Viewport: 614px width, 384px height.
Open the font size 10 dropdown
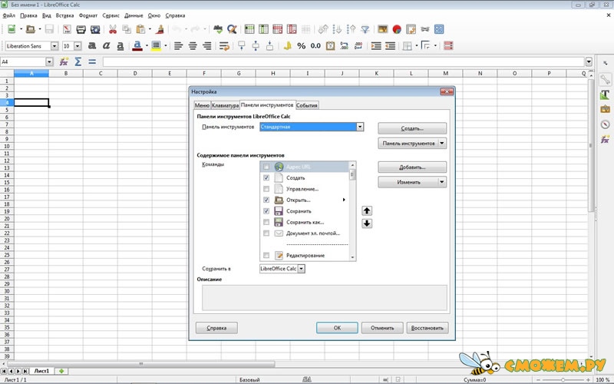(x=78, y=46)
